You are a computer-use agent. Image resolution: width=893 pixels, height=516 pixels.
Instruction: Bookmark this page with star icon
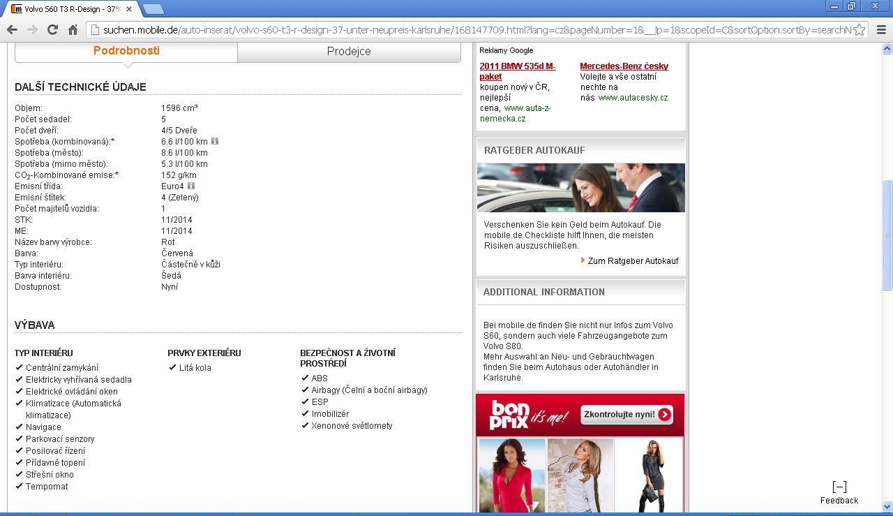tap(860, 29)
